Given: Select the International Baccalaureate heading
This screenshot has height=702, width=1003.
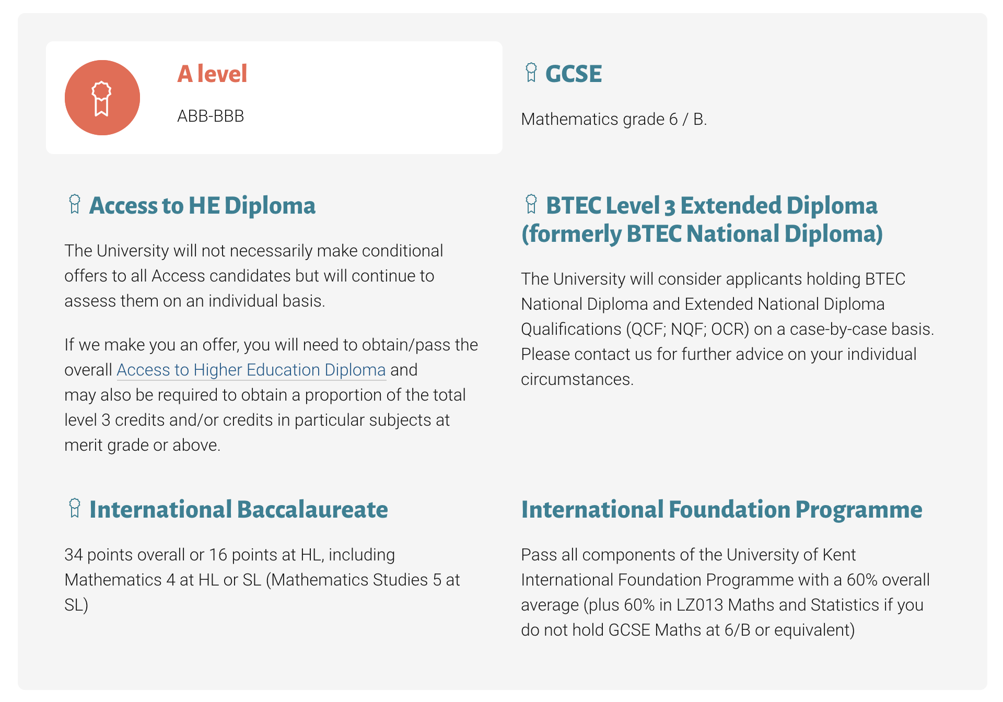Looking at the screenshot, I should pyautogui.click(x=238, y=509).
